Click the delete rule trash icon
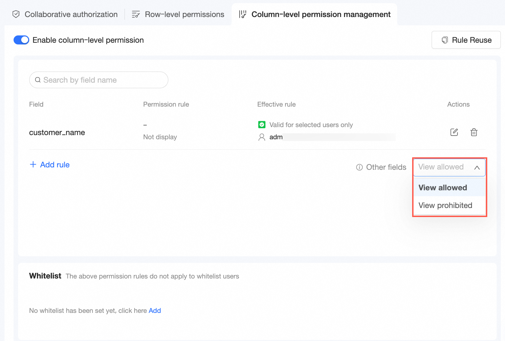Screen dimensions: 505x341 click(x=474, y=132)
